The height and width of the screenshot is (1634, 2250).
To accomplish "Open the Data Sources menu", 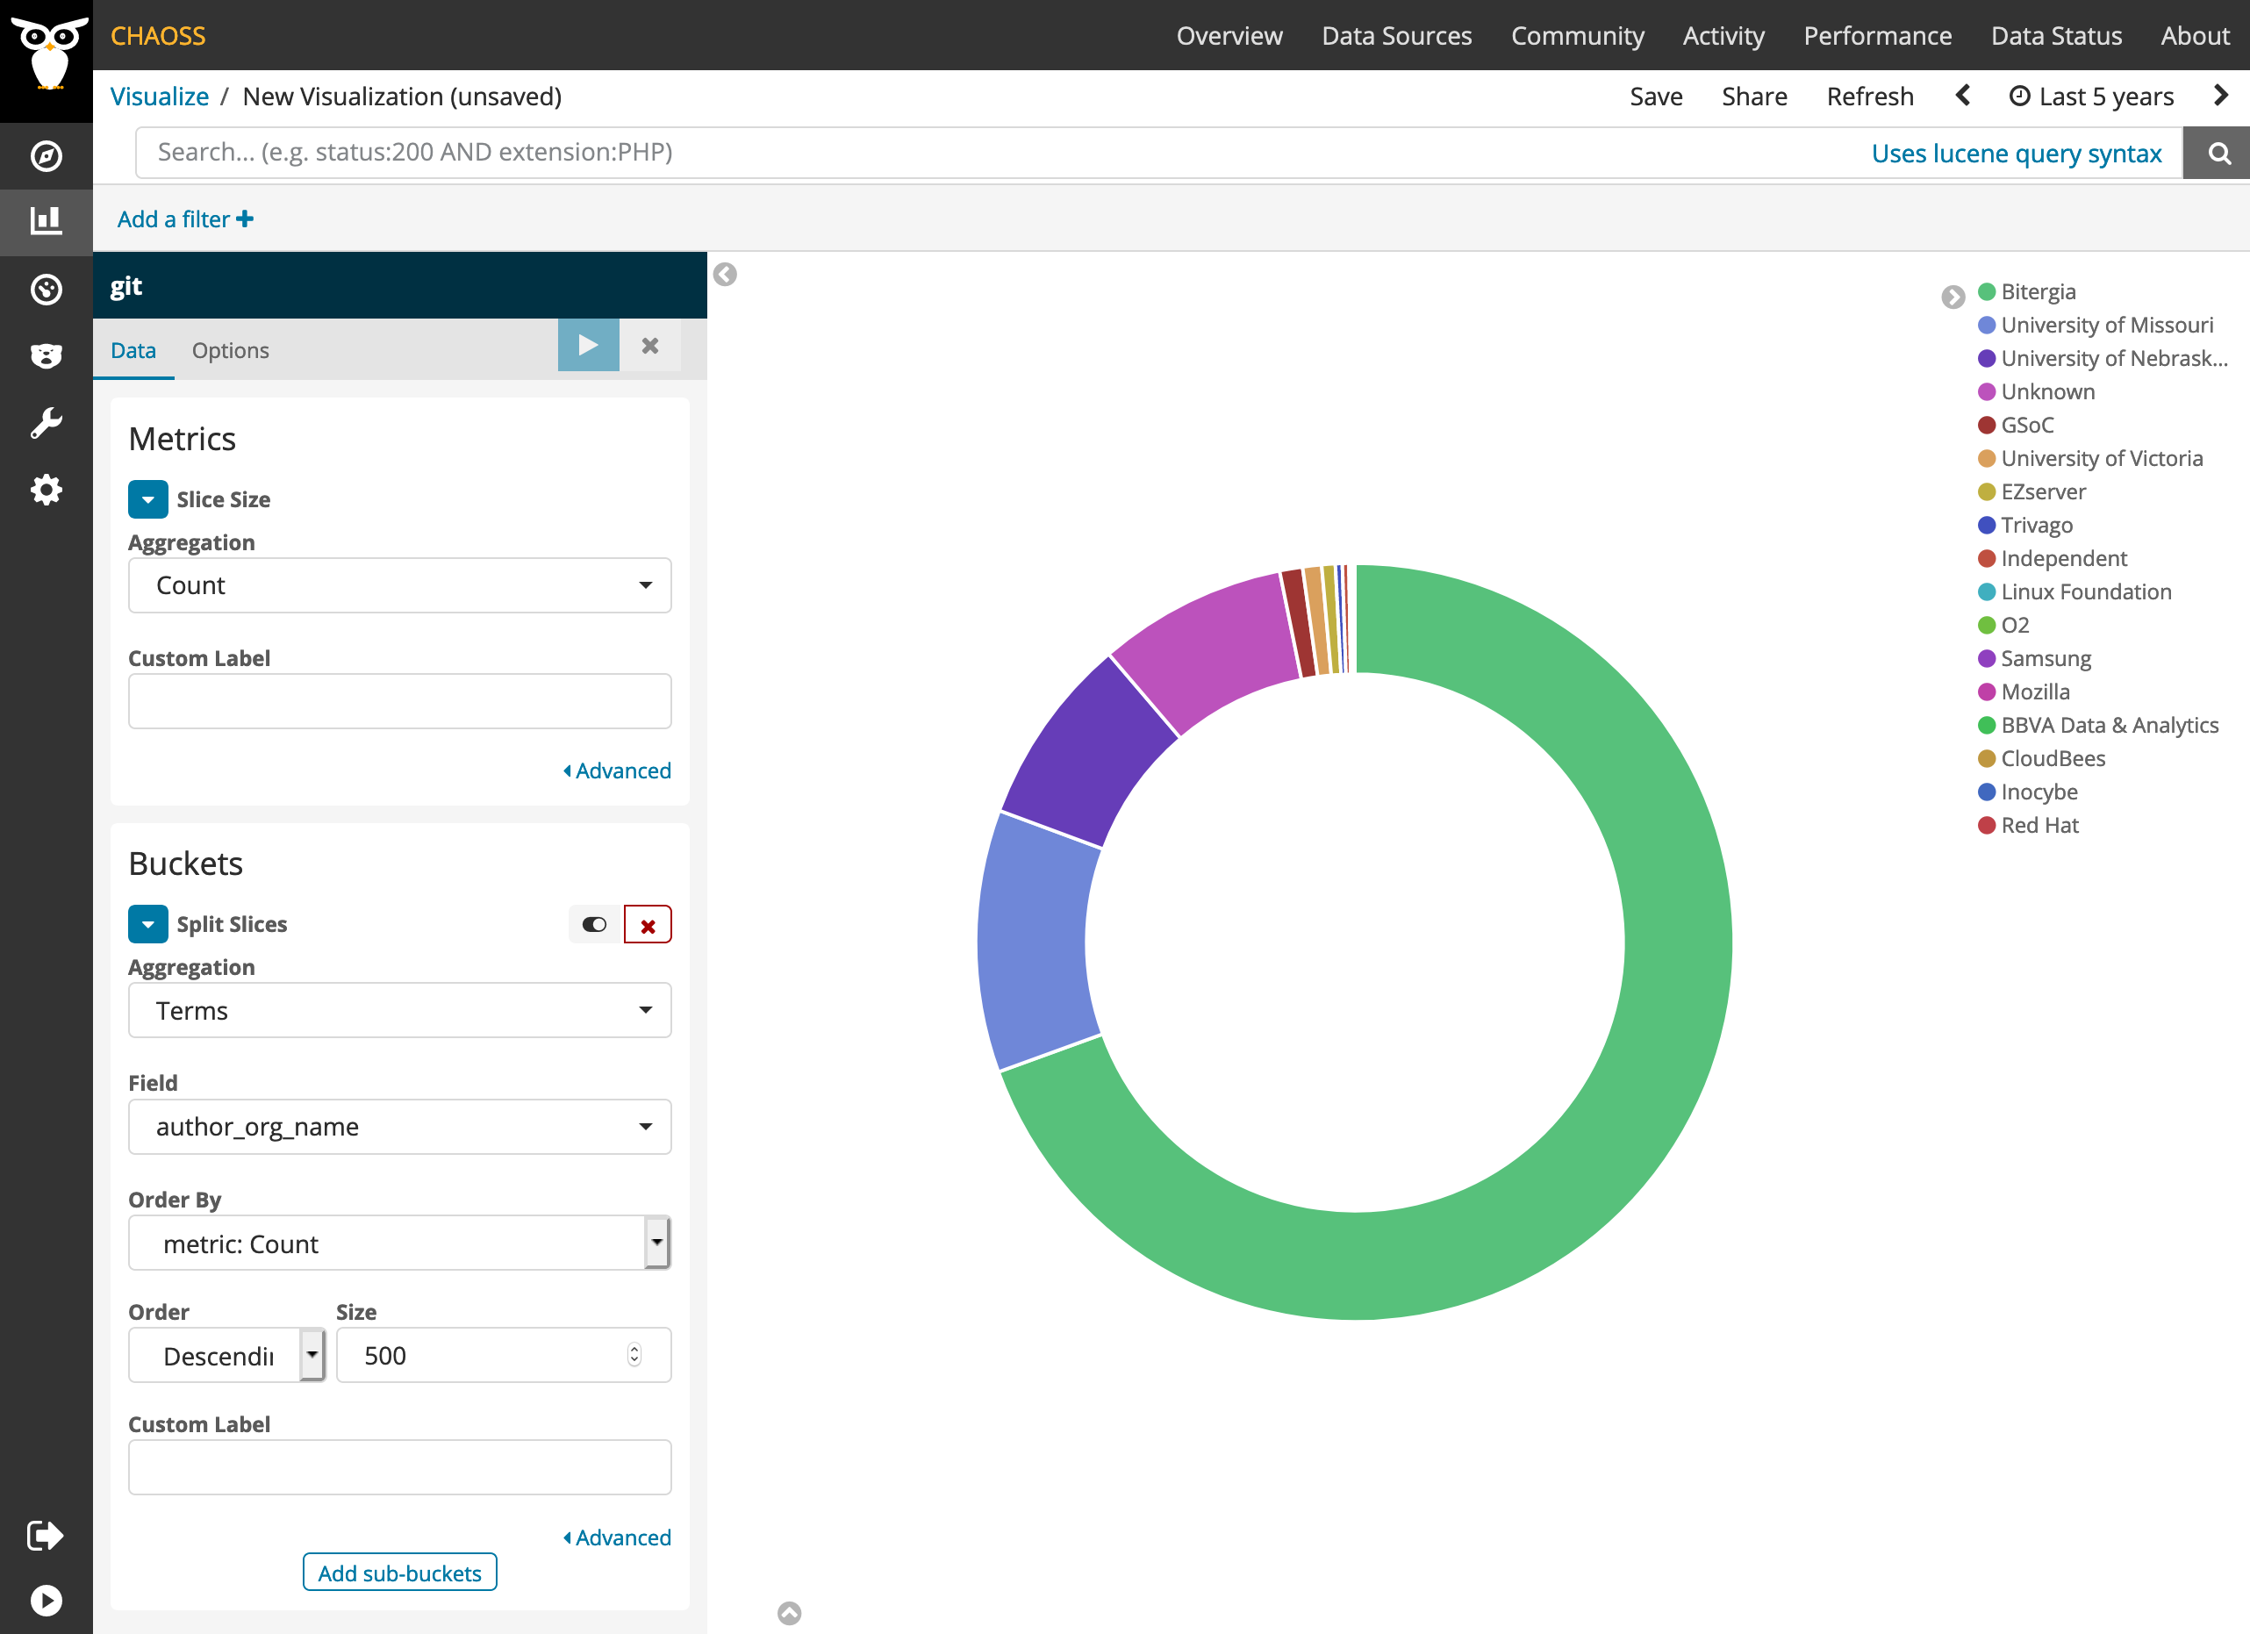I will click(1396, 36).
